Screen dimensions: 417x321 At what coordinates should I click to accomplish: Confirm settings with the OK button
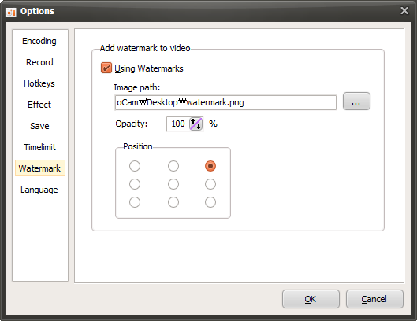311,299
